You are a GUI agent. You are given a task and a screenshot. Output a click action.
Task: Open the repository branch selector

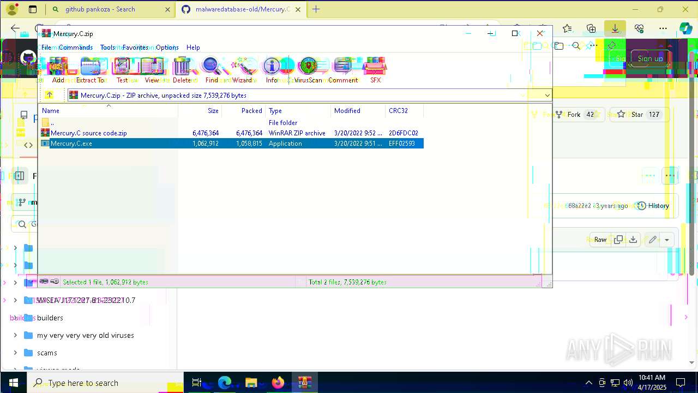25,202
